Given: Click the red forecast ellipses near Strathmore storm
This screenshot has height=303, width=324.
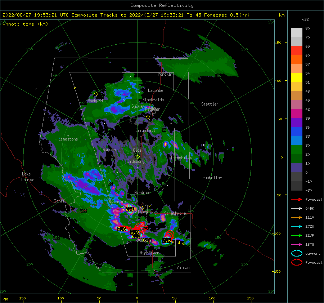Looking at the screenshot, I should [170, 235].
